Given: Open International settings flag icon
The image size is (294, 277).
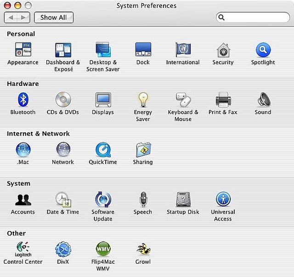Looking at the screenshot, I should click(x=183, y=50).
